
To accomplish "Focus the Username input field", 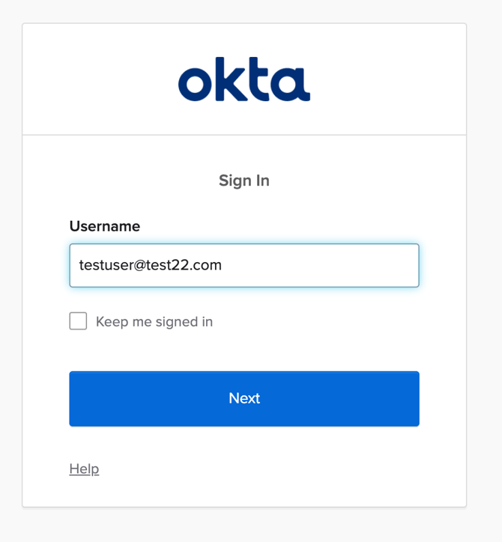I will tap(244, 265).
